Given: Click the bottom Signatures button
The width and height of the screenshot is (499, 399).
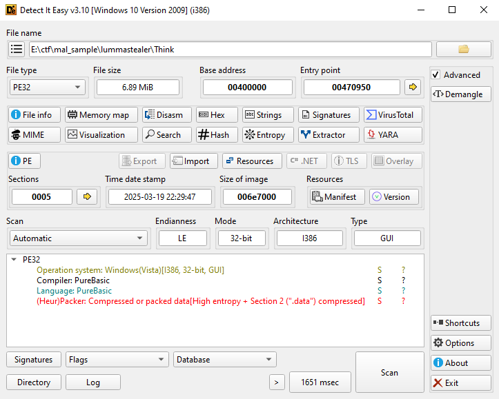Looking at the screenshot, I should [34, 359].
